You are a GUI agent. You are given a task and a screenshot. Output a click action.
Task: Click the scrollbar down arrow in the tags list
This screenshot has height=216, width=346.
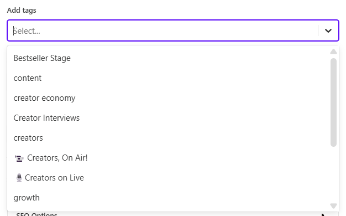(x=333, y=206)
